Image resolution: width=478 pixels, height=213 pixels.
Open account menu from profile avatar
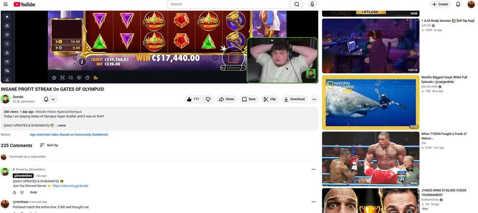point(471,4)
